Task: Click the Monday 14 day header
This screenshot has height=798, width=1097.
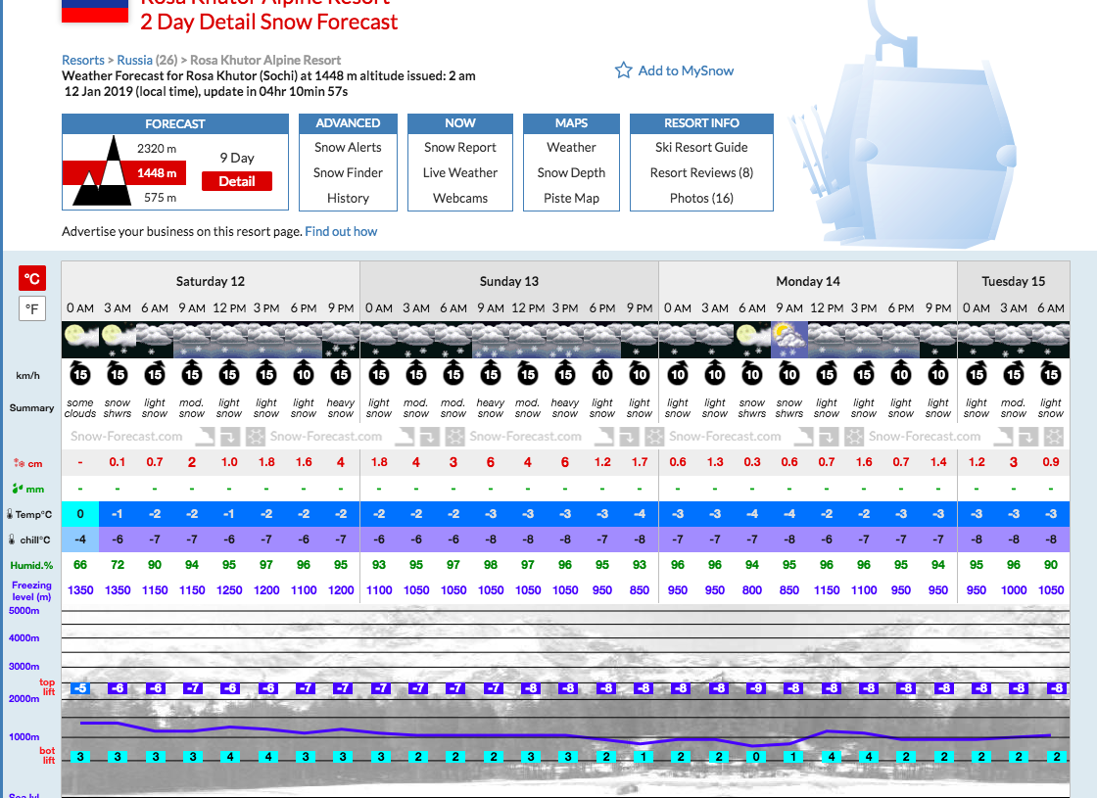Action: [x=808, y=281]
